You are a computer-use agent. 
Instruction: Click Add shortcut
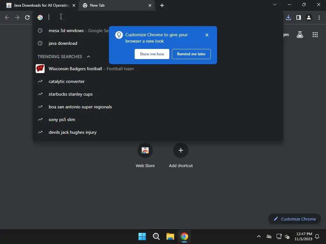pos(181,155)
